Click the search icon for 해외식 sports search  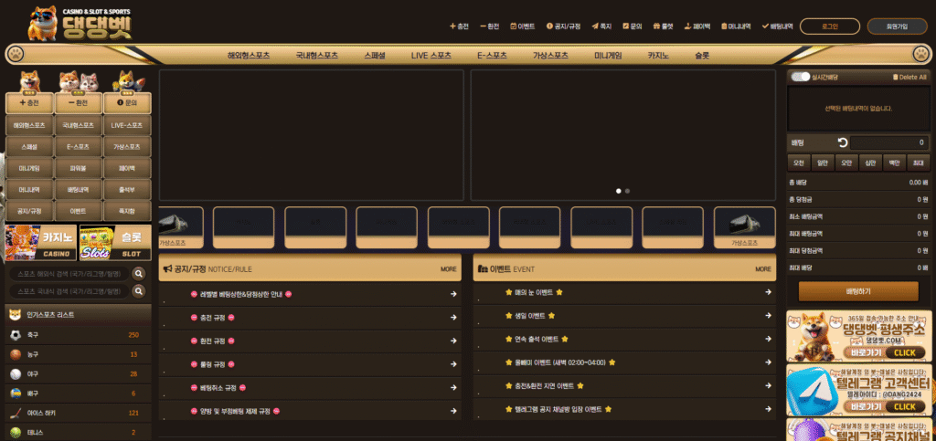139,273
